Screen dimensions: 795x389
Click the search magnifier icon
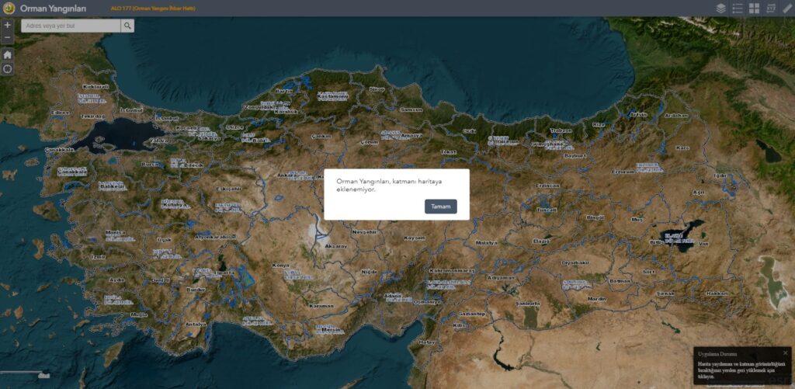(127, 26)
